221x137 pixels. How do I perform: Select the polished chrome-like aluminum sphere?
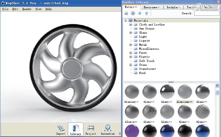pos(167,92)
